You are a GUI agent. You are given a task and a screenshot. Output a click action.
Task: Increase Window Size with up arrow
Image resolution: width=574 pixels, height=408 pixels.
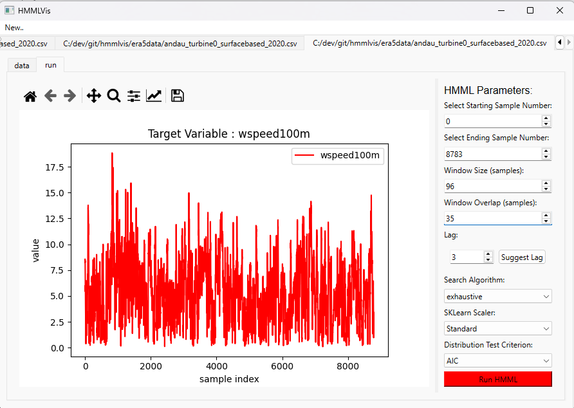pyautogui.click(x=546, y=183)
